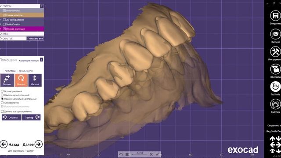The height and width of the screenshot is (158, 281).
Task: Click the Показать все button
Action: (x=35, y=39)
